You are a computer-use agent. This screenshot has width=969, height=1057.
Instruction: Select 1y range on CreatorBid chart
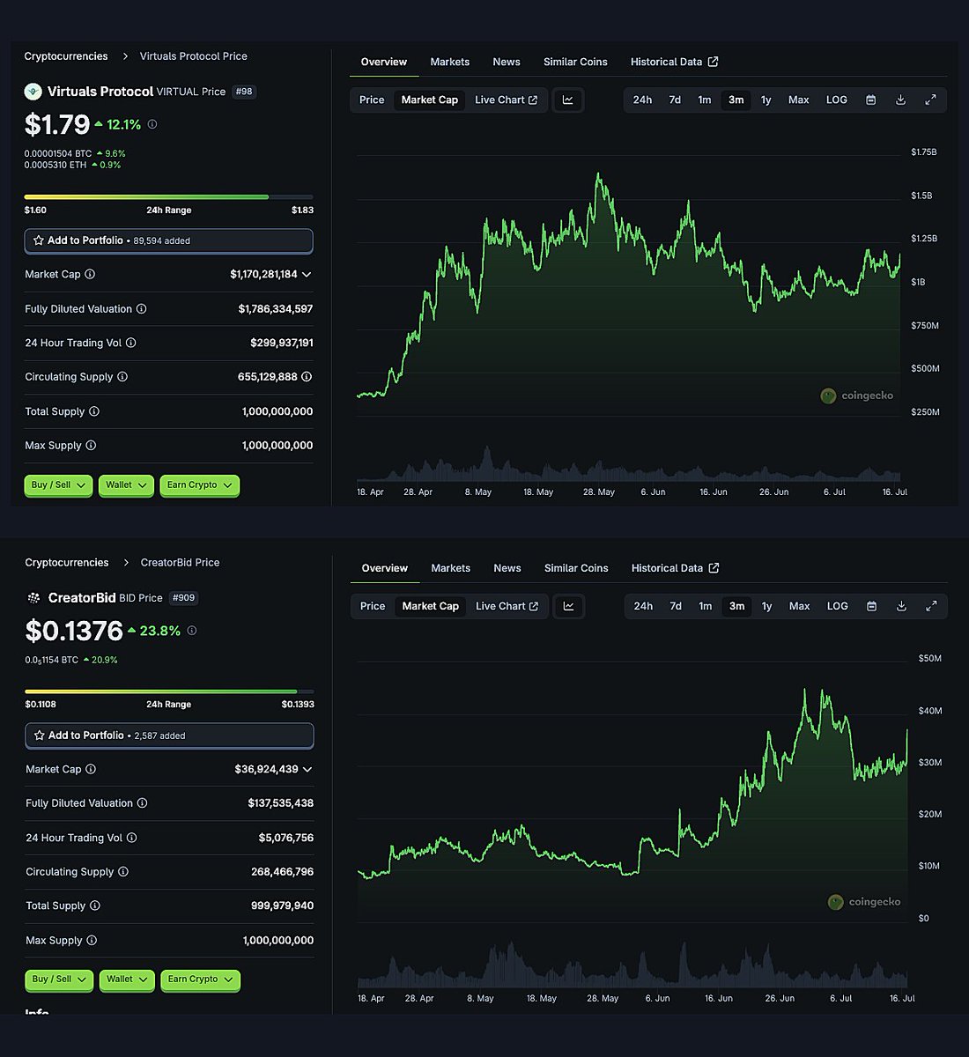[767, 606]
